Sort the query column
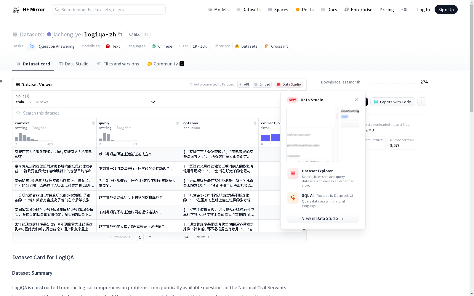Image resolution: width=474 pixels, height=296 pixels. (177, 123)
